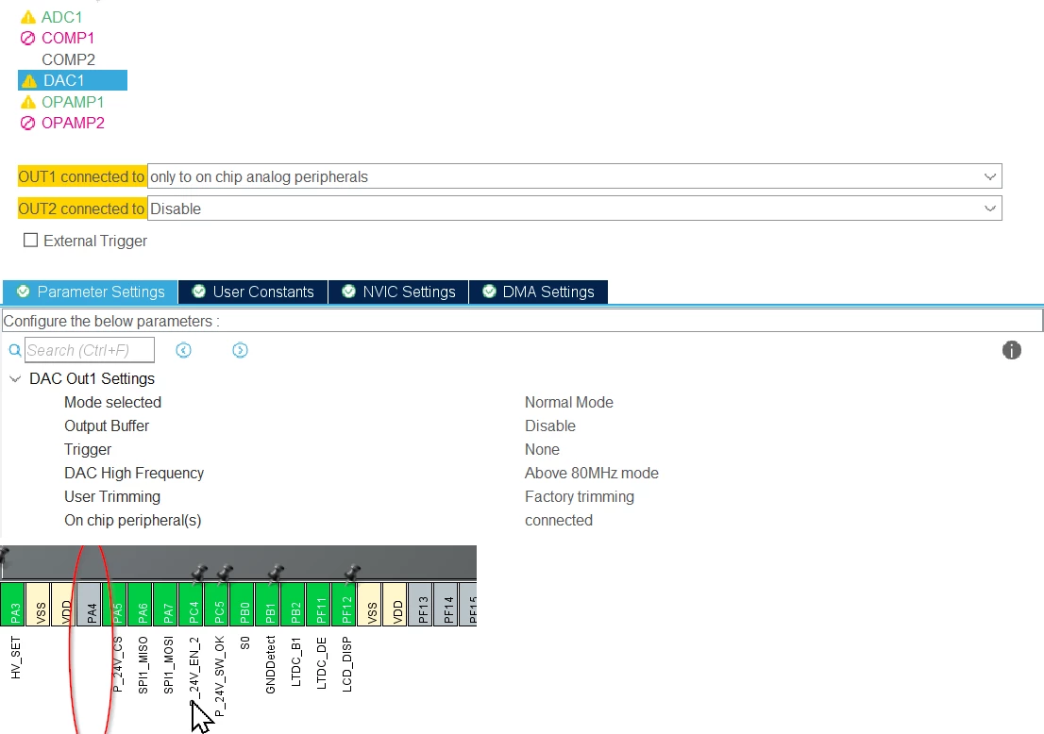Select COMP2 in the peripheral list
Viewport: 1044px width, 734px height.
tap(69, 59)
